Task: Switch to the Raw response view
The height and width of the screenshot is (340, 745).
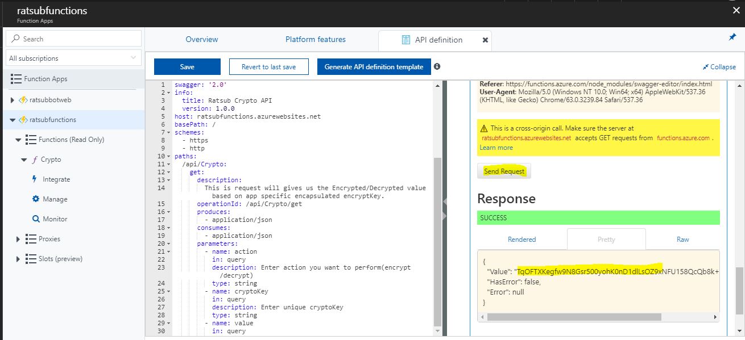Action: (682, 238)
